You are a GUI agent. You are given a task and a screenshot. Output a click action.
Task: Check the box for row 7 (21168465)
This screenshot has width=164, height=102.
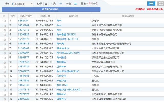(5, 49)
